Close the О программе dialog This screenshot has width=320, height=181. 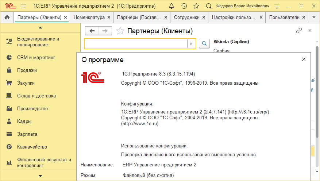[x=304, y=59]
